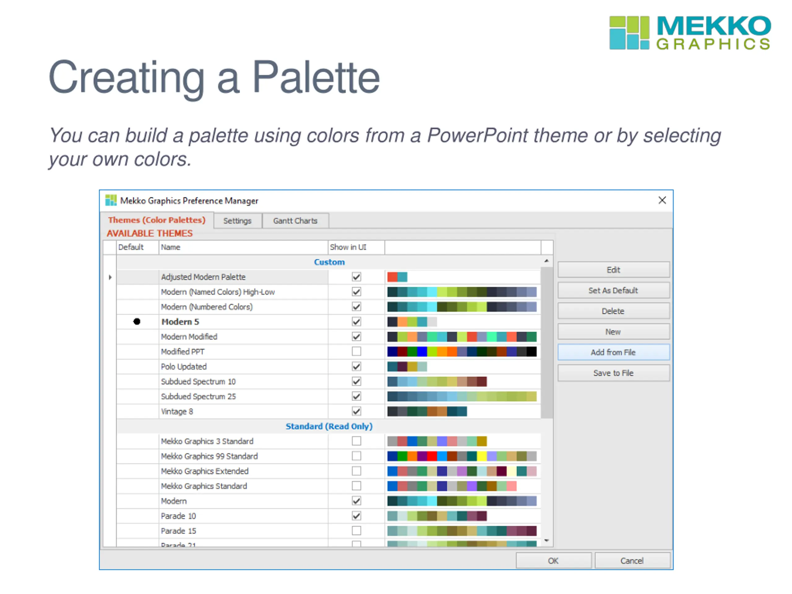The image size is (792, 594).
Task: Uncheck Show in UI for Adjusted Modern Palette
Action: coord(356,277)
